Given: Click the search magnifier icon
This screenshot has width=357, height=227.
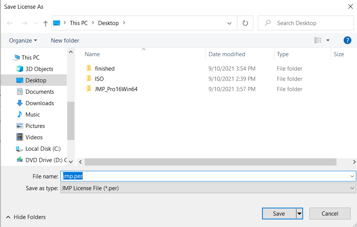Looking at the screenshot, I should pos(268,23).
